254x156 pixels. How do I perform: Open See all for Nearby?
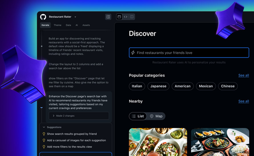pos(244,101)
